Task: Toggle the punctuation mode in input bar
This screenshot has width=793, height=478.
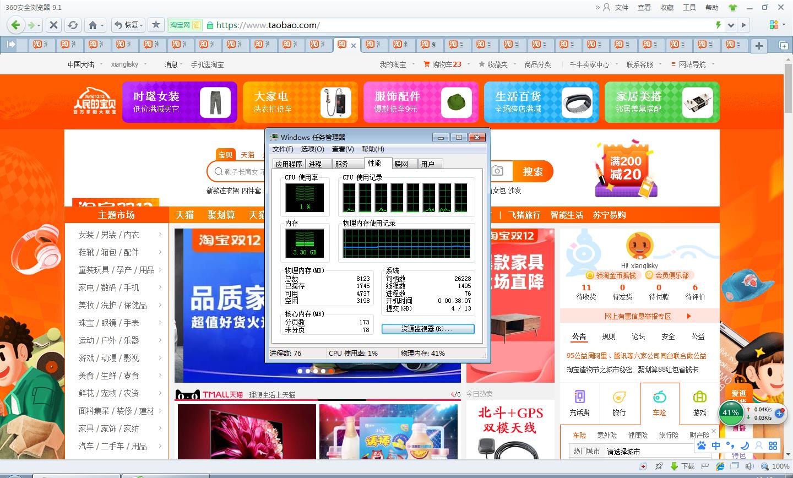Action: point(730,446)
